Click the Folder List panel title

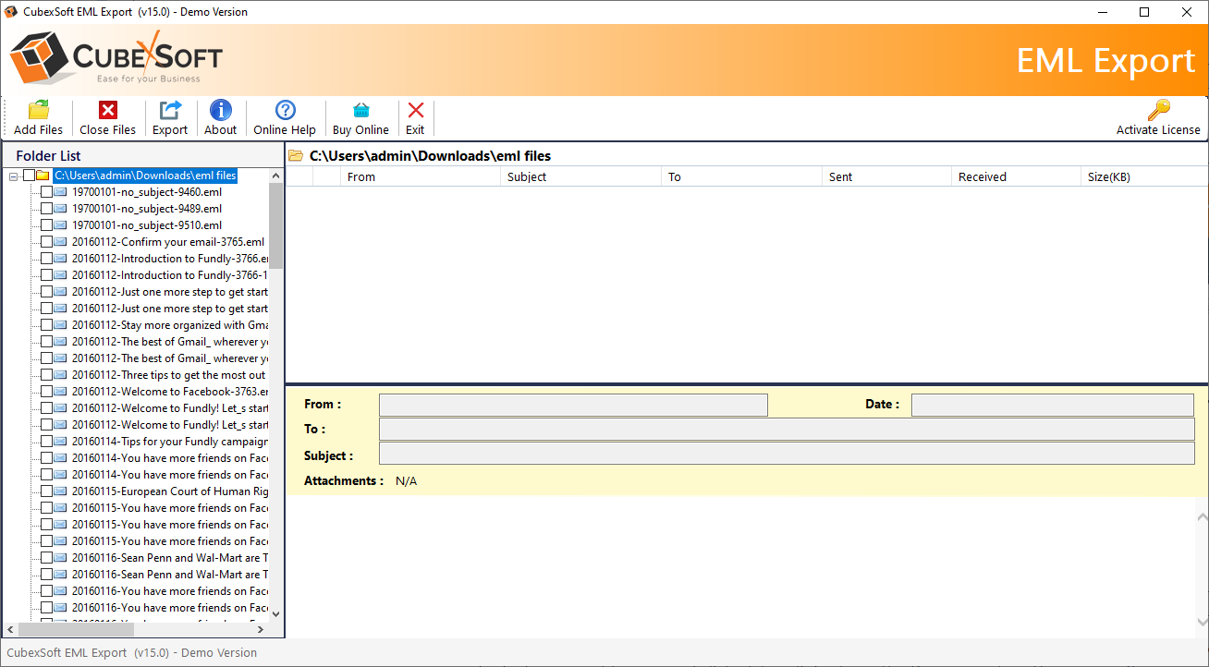[48, 156]
